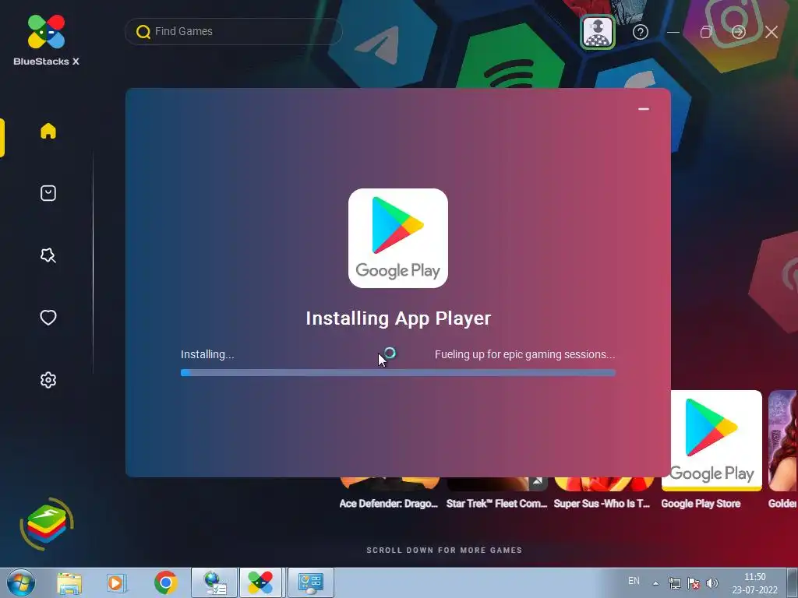Open the Google Play Store label link
This screenshot has height=598, width=798.
(x=701, y=504)
